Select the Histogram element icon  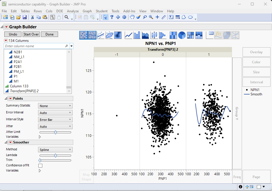pyautogui.click(x=162, y=35)
